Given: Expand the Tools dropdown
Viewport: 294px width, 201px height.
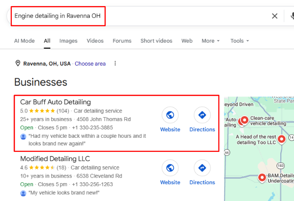Looking at the screenshot, I should (240, 41).
